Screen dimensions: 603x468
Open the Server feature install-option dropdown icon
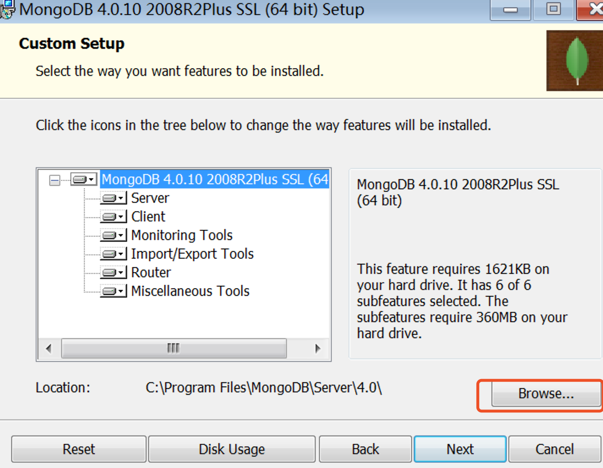coord(114,198)
